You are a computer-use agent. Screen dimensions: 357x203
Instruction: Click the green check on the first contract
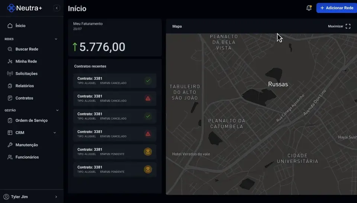(x=148, y=81)
